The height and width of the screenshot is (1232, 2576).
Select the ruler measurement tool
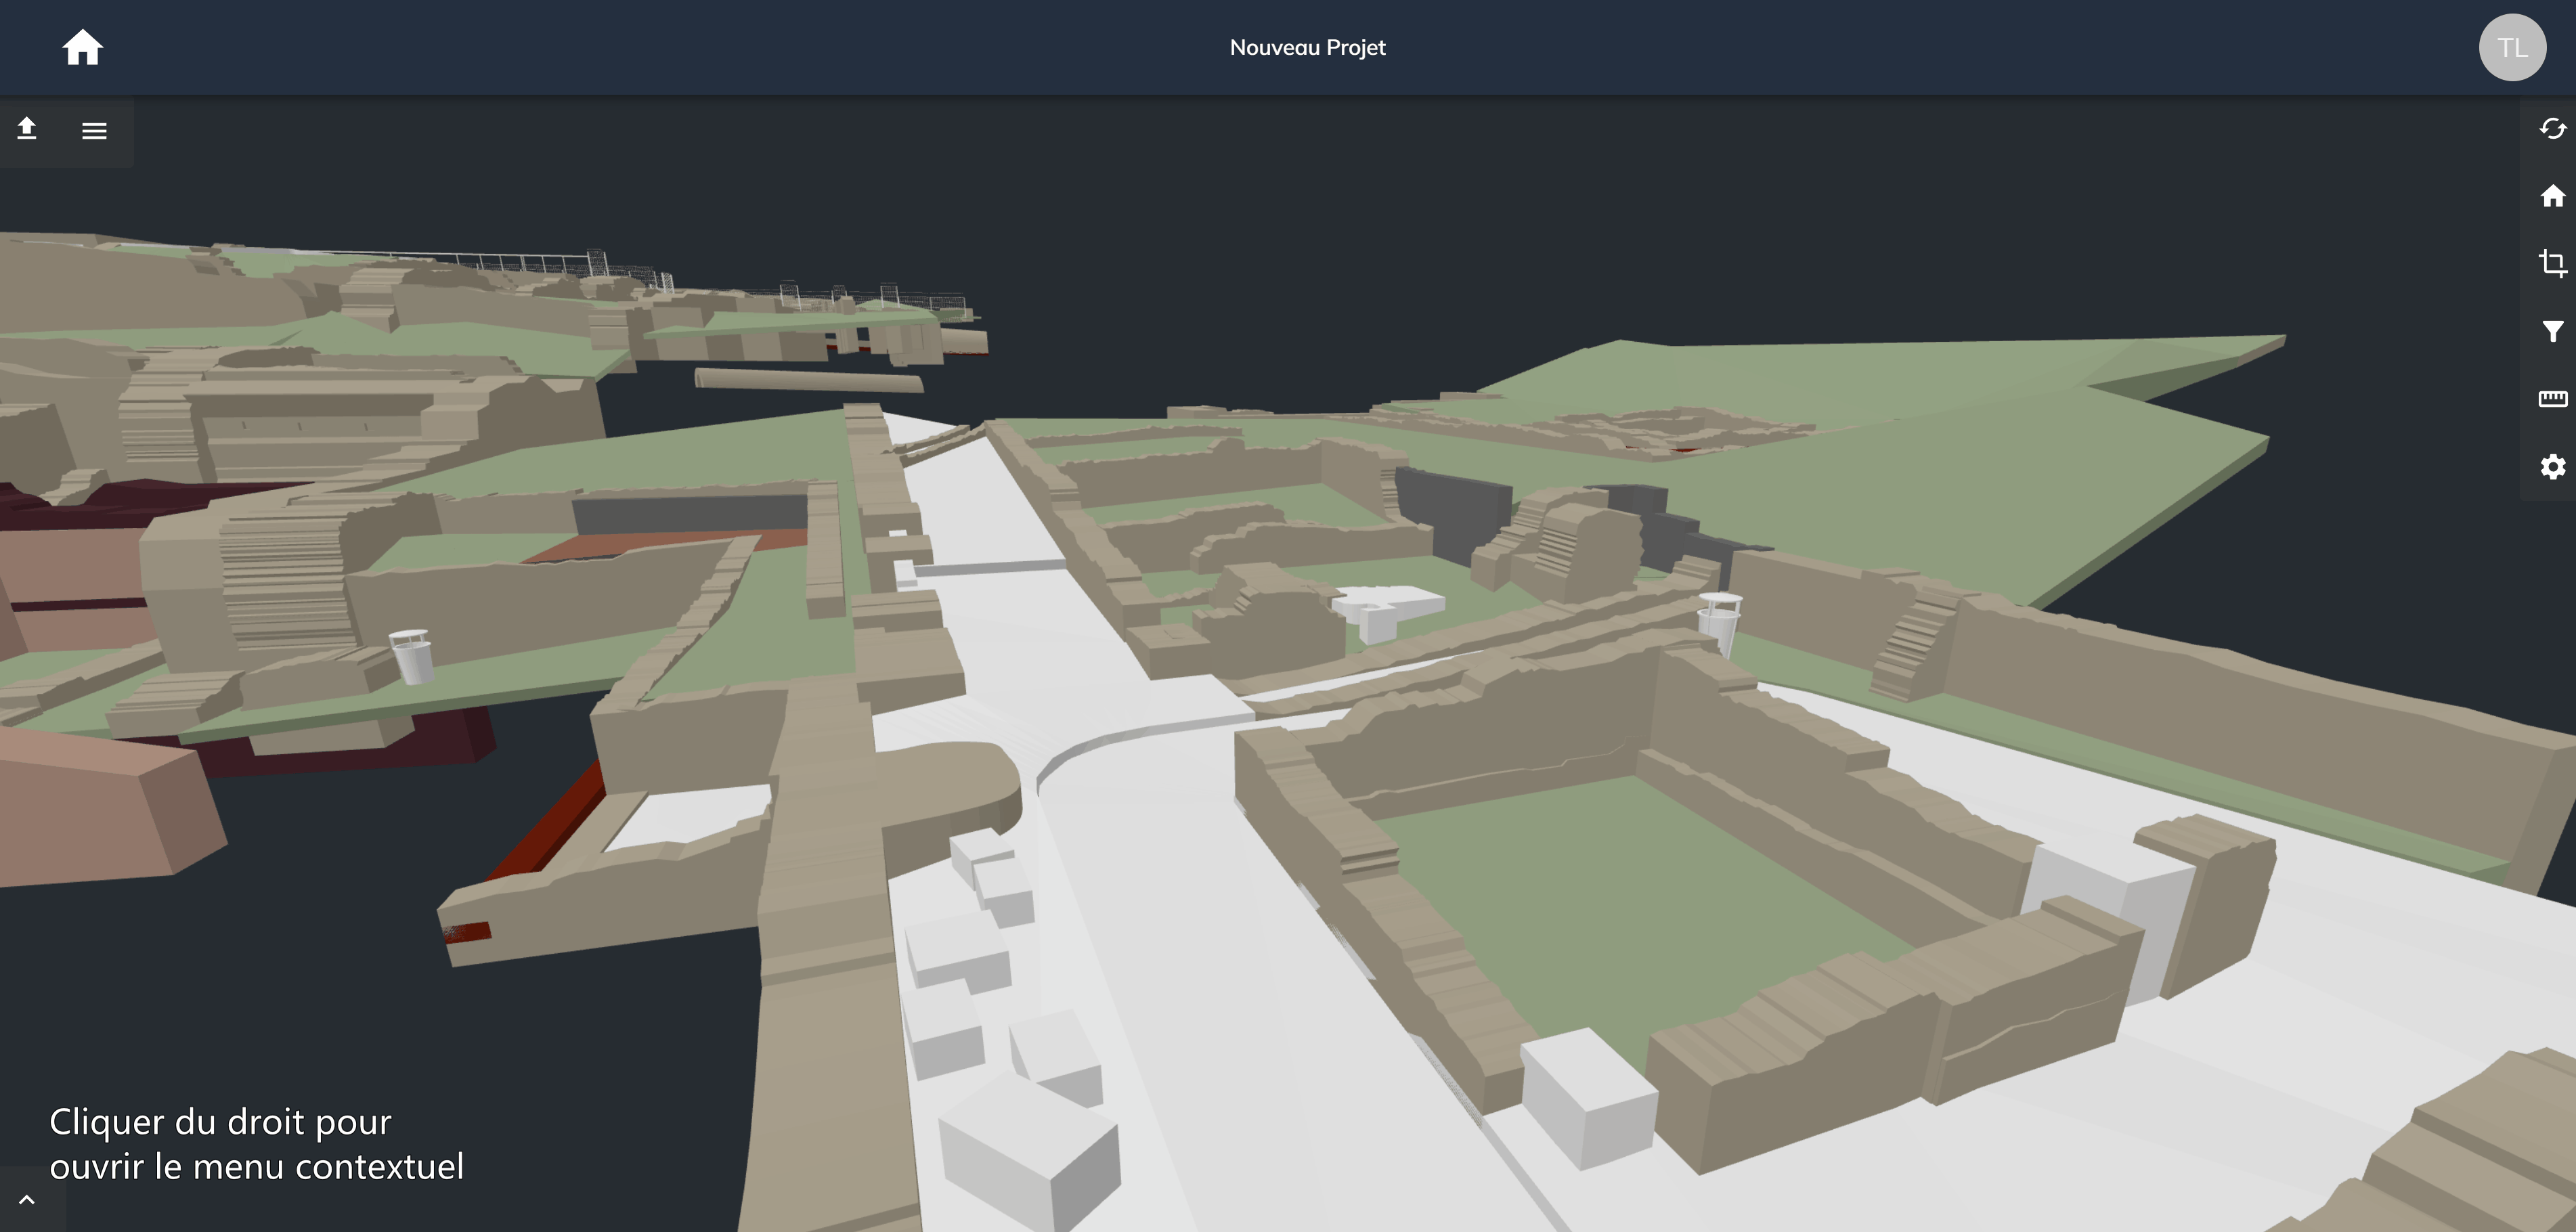coord(2552,399)
